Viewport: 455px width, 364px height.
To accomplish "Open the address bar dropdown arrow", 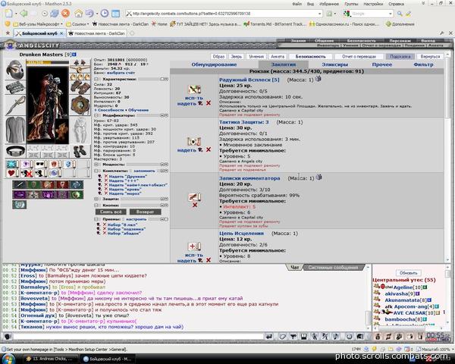I will coord(319,14).
